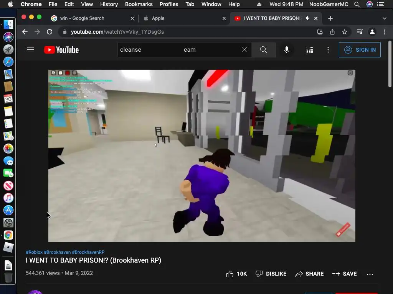Close the Apple tab

(224, 18)
